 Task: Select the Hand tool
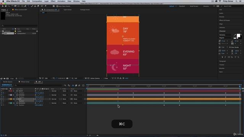point(6,6)
